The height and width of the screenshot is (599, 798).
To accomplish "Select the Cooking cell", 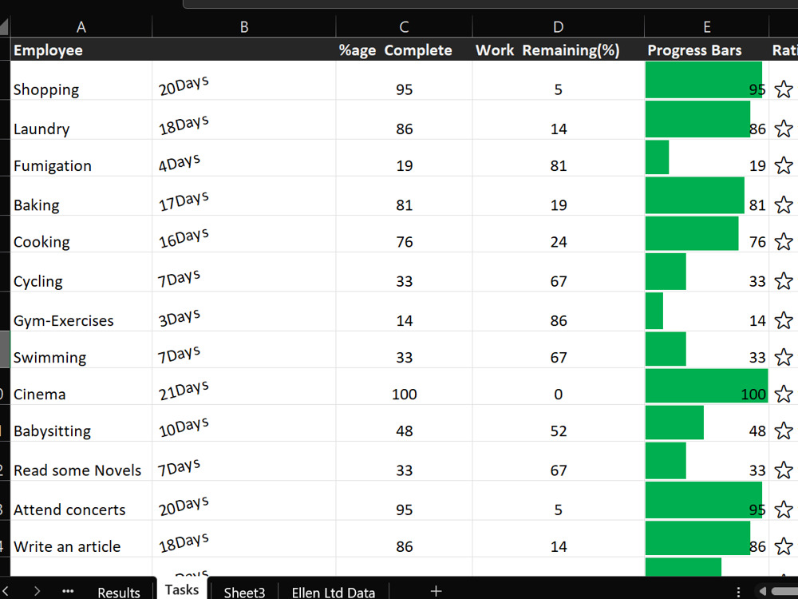I will [81, 234].
